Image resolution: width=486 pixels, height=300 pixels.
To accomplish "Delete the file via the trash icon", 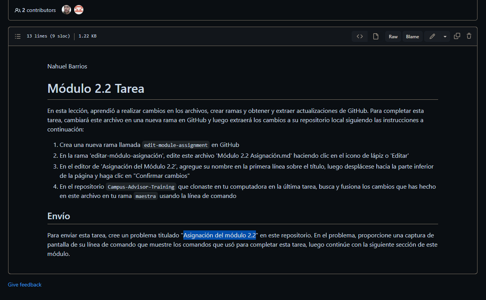I will click(469, 36).
